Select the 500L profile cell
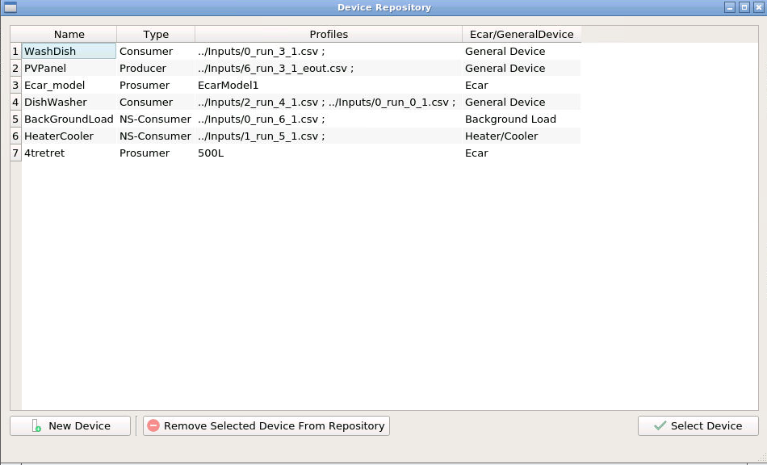The width and height of the screenshot is (767, 465). (x=329, y=153)
